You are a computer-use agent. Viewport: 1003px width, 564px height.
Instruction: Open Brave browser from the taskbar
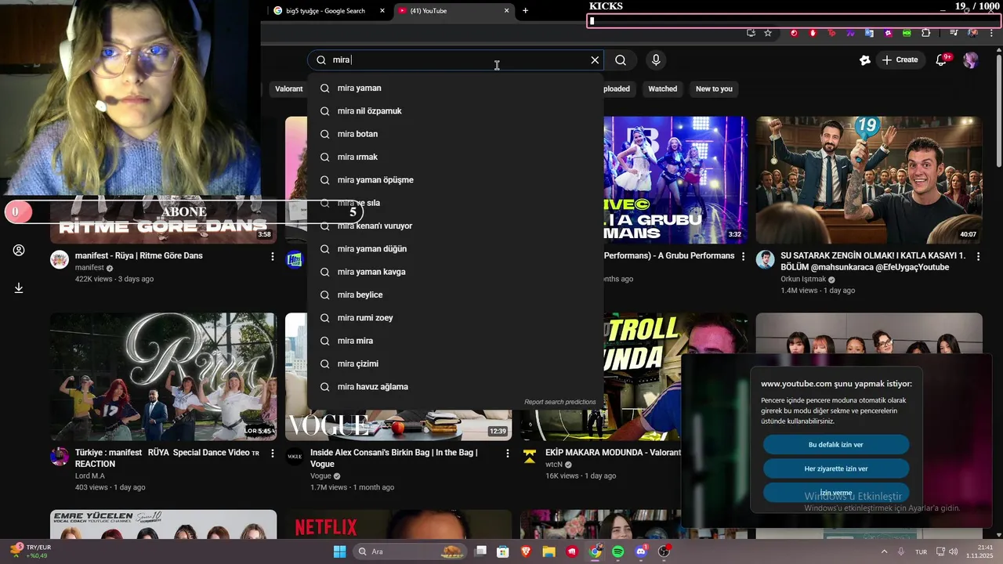click(526, 551)
